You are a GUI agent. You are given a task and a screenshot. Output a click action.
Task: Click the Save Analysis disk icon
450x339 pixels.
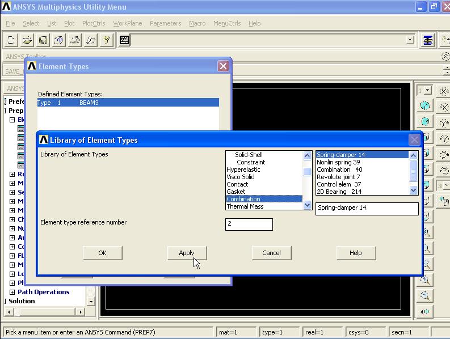tap(43, 40)
